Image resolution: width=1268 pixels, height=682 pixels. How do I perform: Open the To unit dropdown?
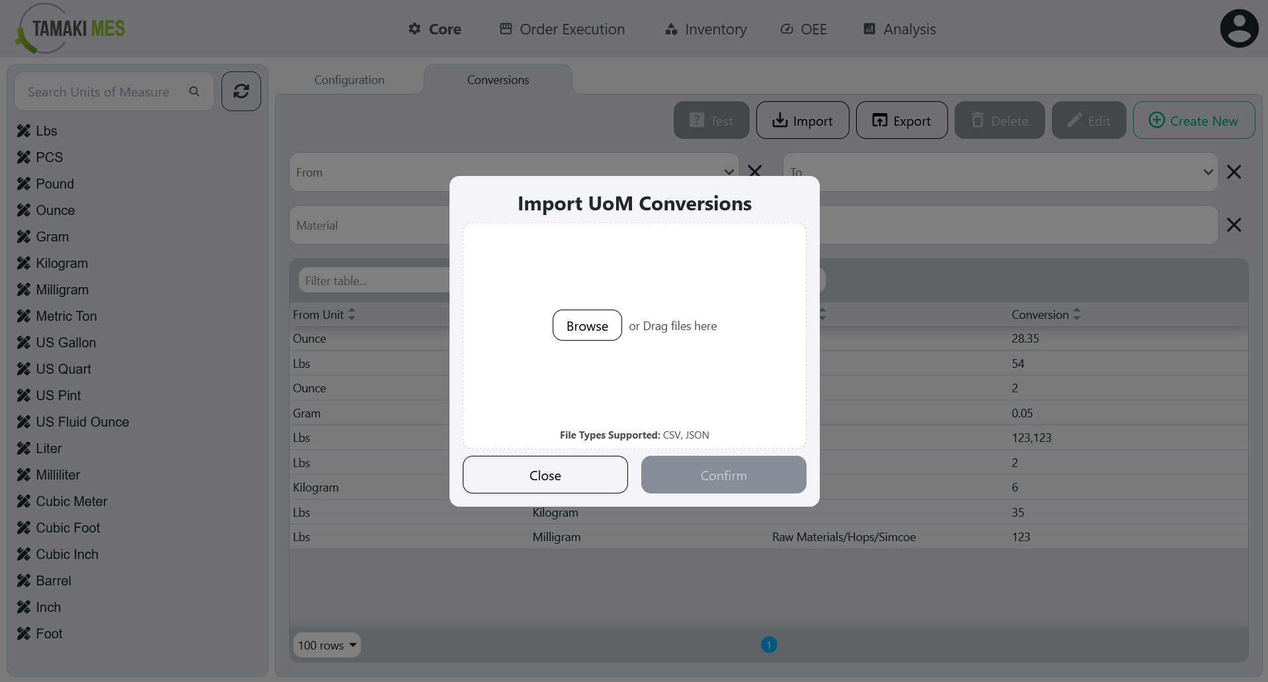[x=1207, y=172]
